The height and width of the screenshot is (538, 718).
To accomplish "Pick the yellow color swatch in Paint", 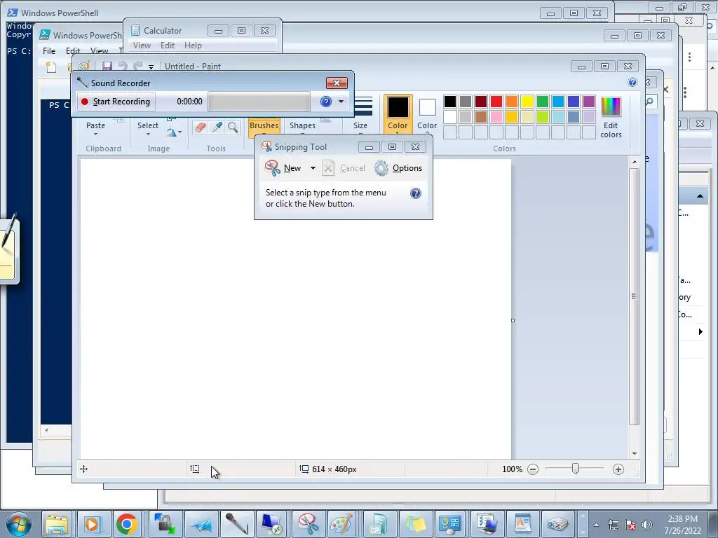I will [x=527, y=102].
